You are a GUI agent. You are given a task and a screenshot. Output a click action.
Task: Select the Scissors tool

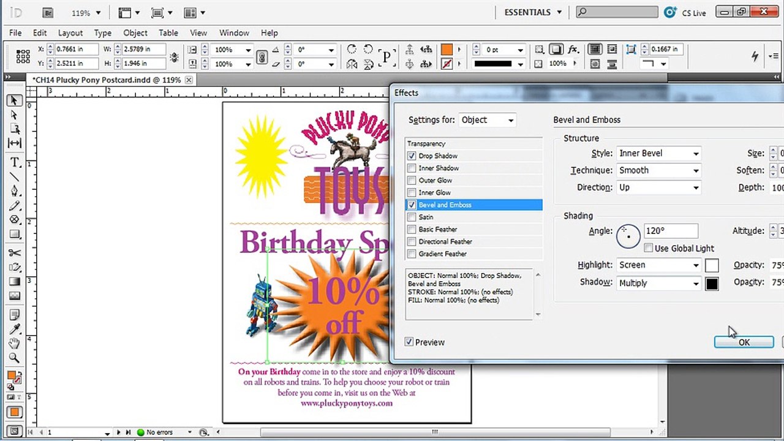(x=15, y=253)
